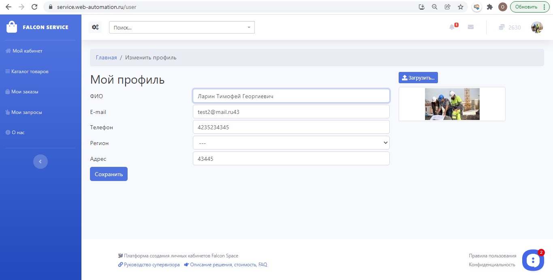Click the user avatar in header
Viewport: 553px width, 280px height.
pos(537,27)
